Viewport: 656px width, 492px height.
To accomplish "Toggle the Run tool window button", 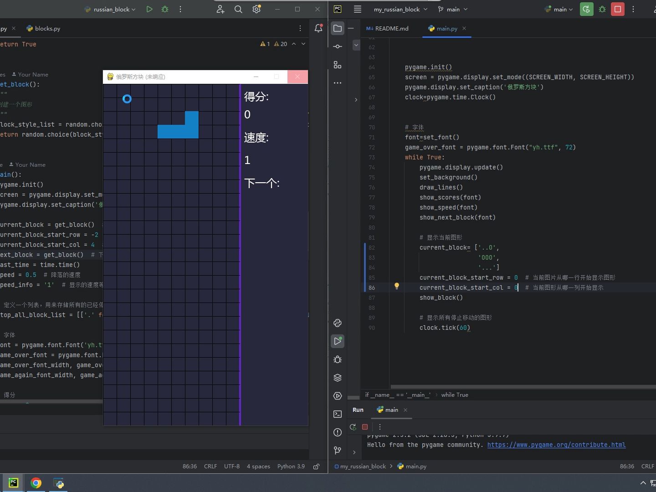I will tap(338, 341).
